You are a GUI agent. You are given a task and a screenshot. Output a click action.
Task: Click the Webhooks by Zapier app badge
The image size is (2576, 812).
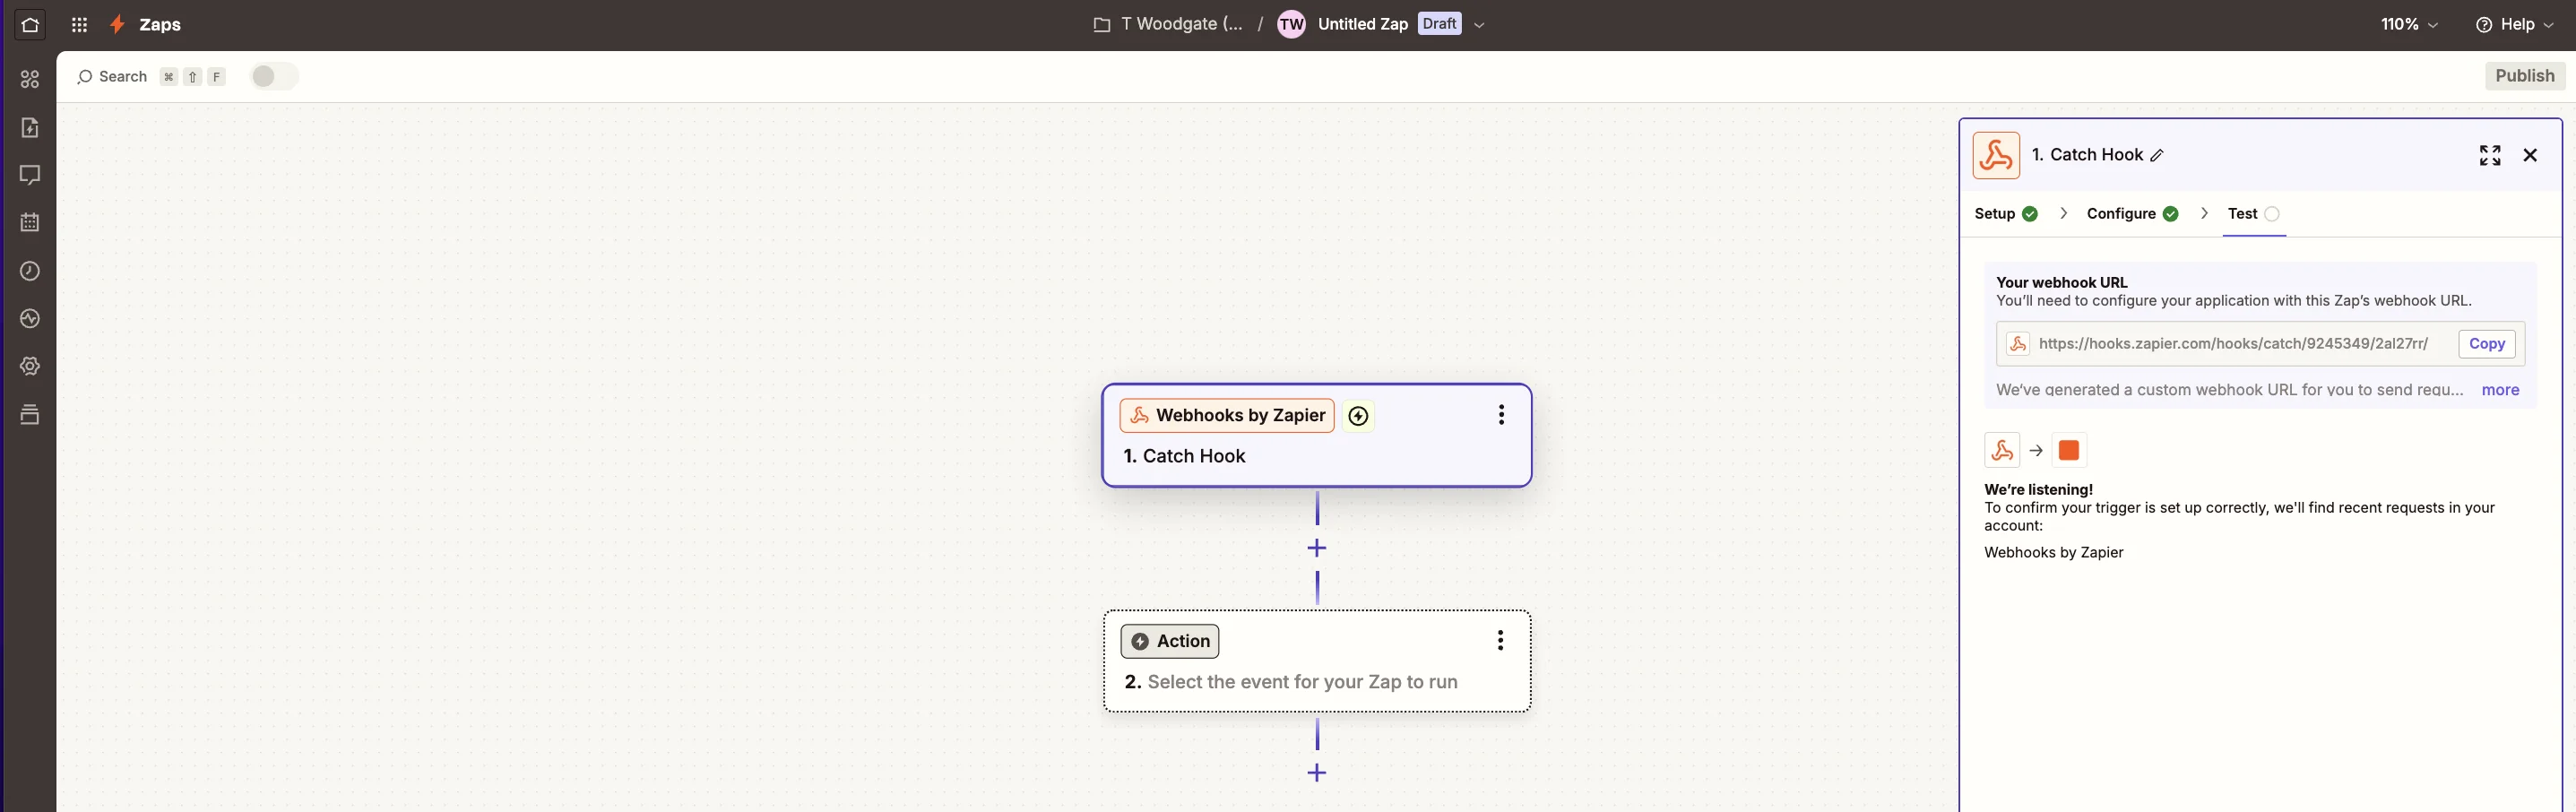(x=1227, y=416)
